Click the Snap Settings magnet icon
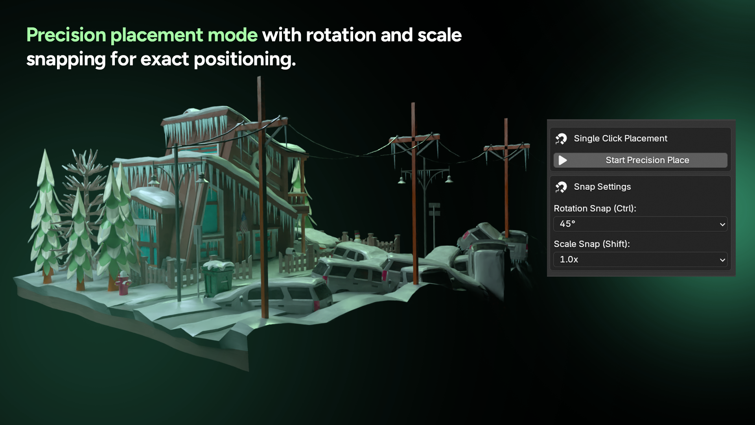This screenshot has height=425, width=755. coord(561,187)
